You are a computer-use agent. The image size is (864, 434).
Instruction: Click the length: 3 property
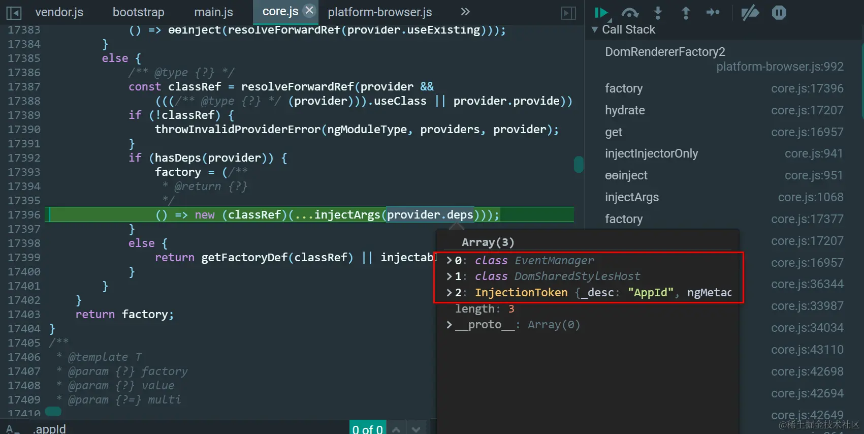click(x=485, y=309)
